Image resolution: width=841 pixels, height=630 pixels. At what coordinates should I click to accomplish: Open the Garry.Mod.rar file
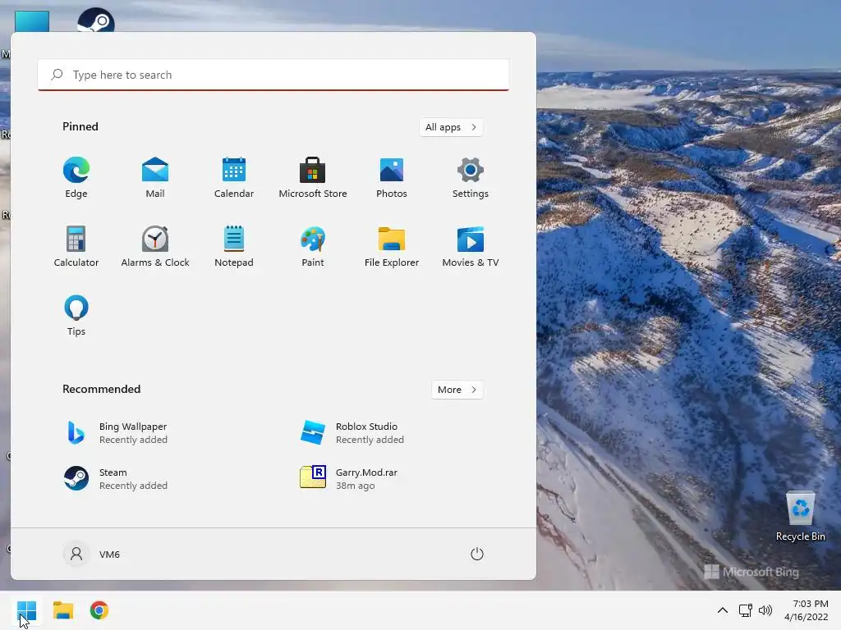(348, 479)
